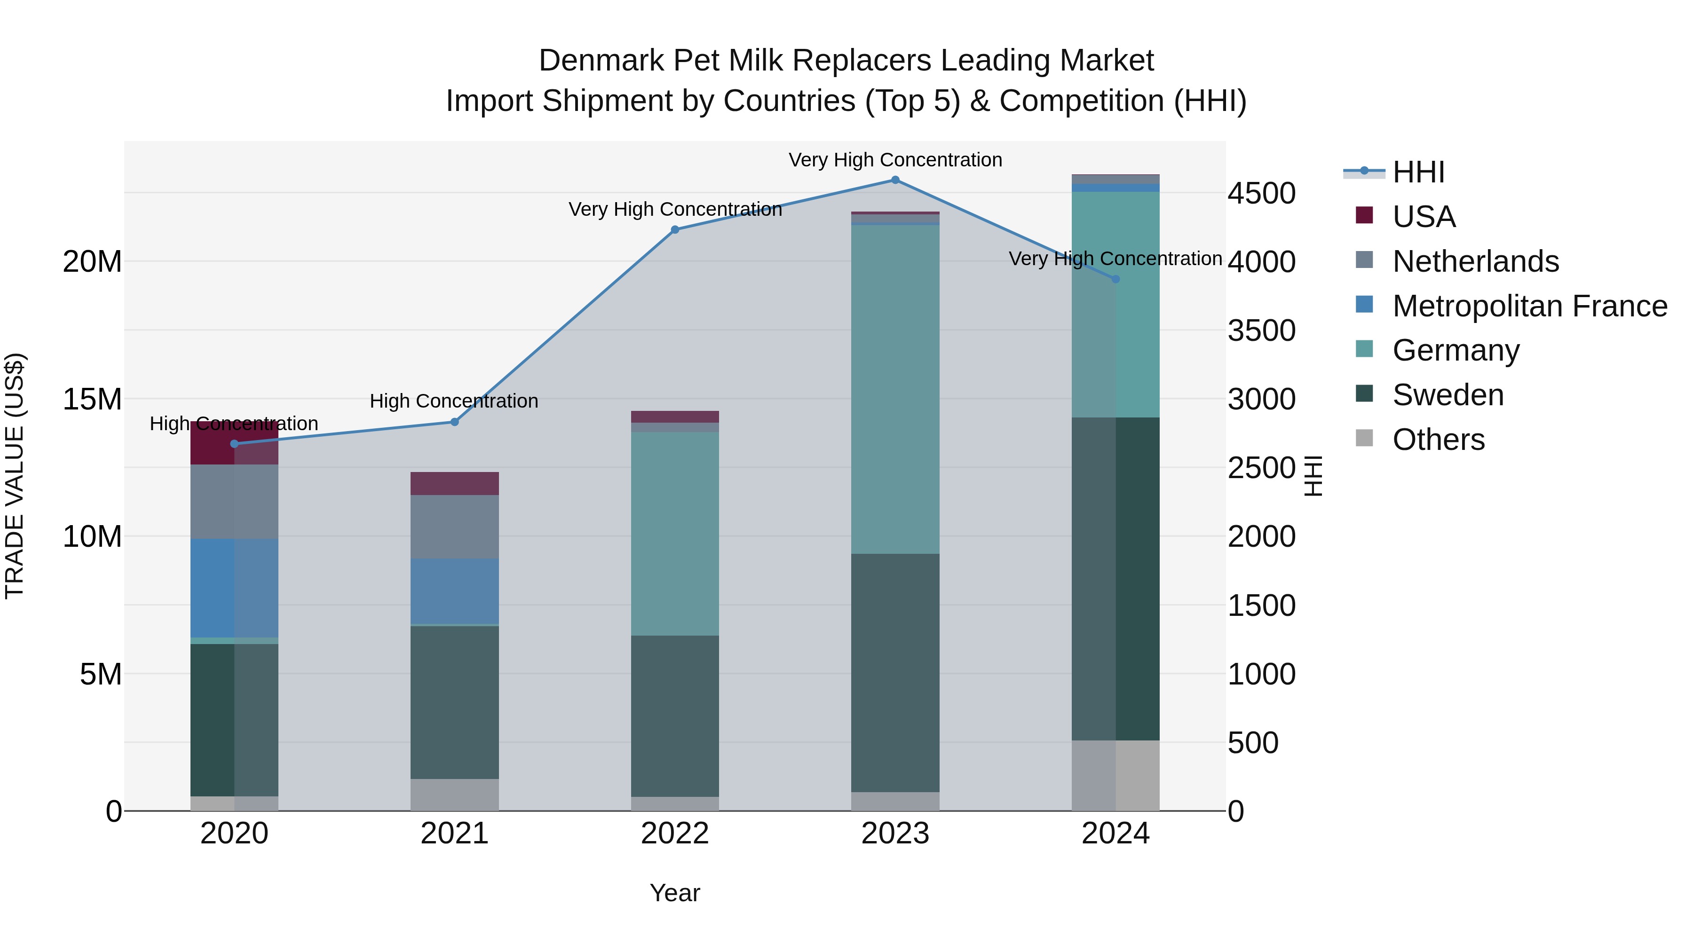The image size is (1693, 952).
Task: Click the 2500 right axis tick label
Action: pyautogui.click(x=1262, y=468)
